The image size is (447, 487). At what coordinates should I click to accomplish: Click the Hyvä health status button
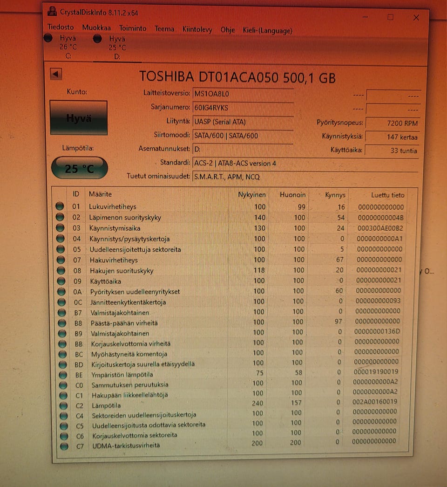(79, 118)
